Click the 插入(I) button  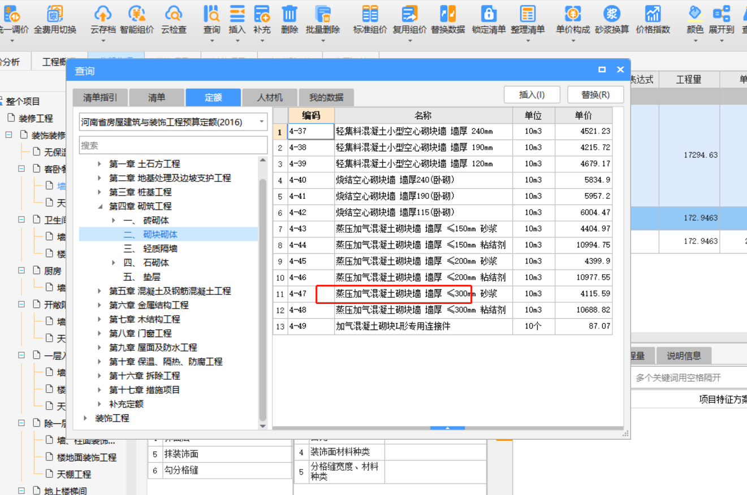click(532, 94)
